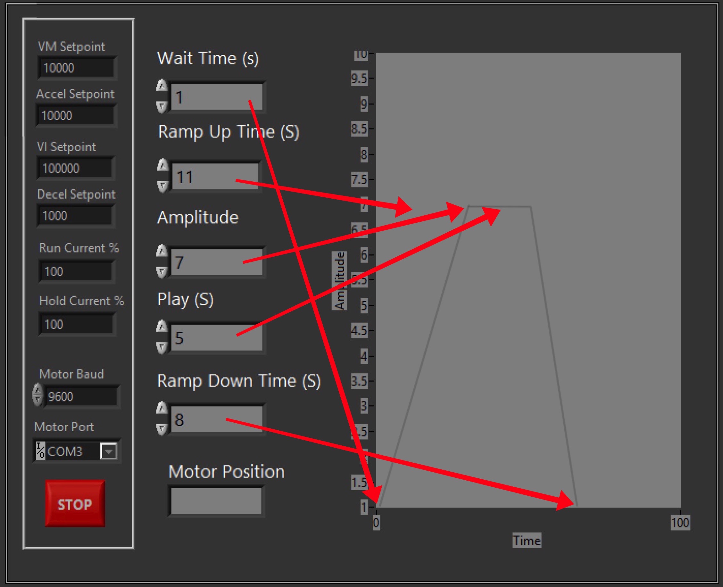
Task: Click the Motor Baud stepper control
Action: coord(37,395)
